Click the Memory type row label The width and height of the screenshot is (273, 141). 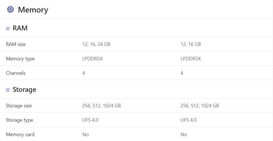coord(20,59)
